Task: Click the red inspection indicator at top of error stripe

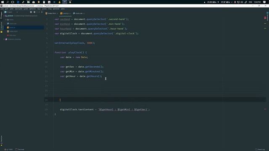Action: [x=265, y=18]
